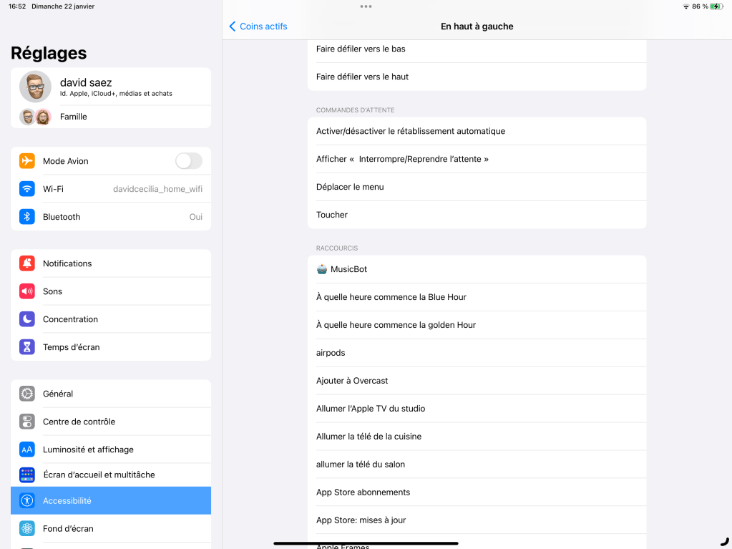Open Général gear icon
This screenshot has width=732, height=549.
coord(27,394)
